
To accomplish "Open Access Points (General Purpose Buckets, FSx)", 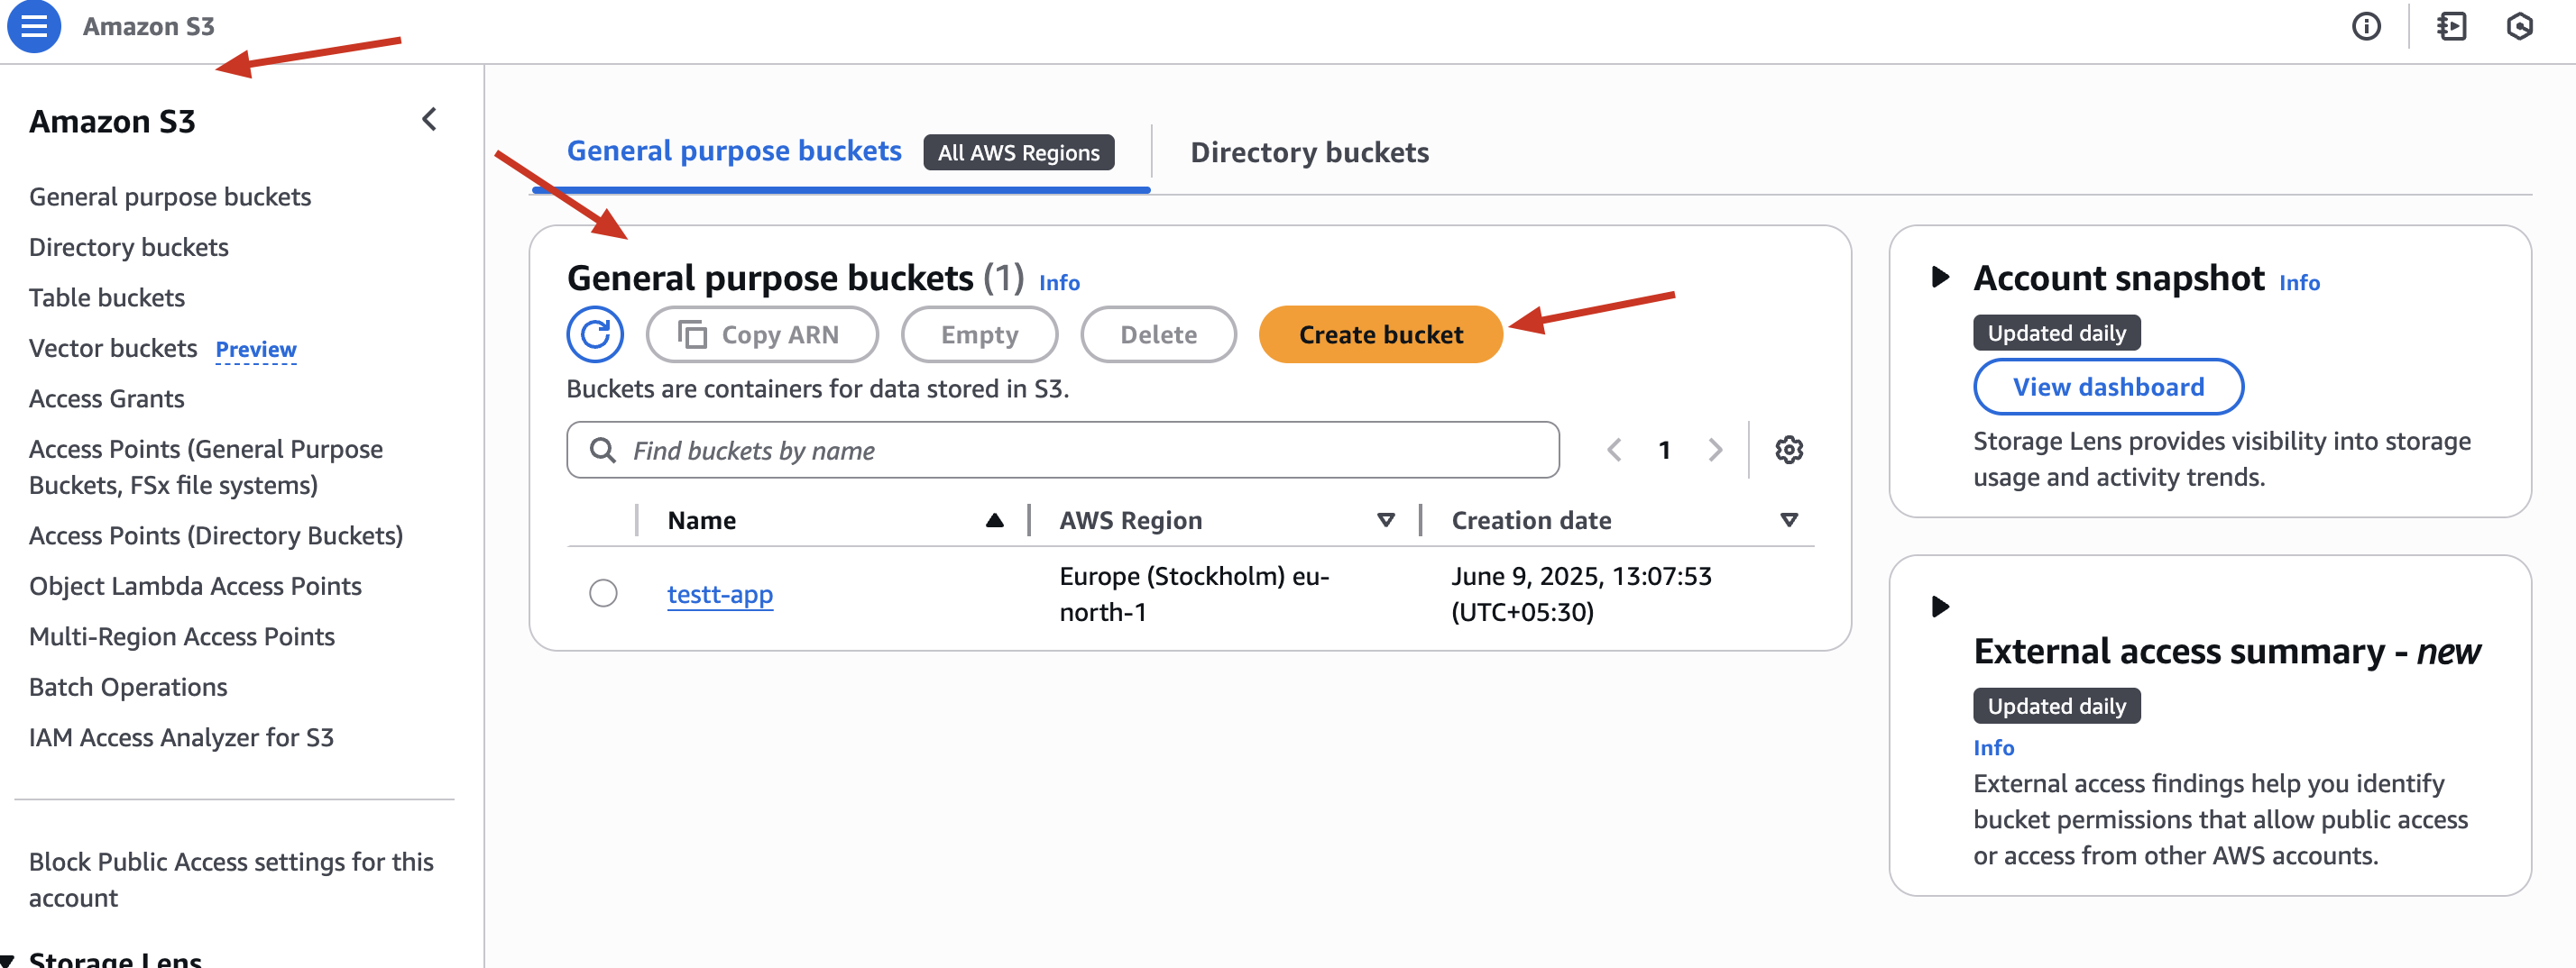I will click(206, 468).
